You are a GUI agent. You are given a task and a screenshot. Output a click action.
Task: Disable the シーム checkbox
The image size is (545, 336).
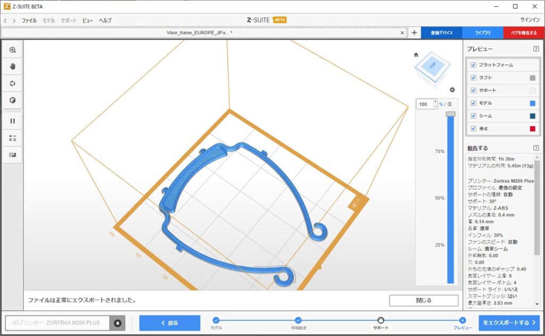[x=473, y=116]
